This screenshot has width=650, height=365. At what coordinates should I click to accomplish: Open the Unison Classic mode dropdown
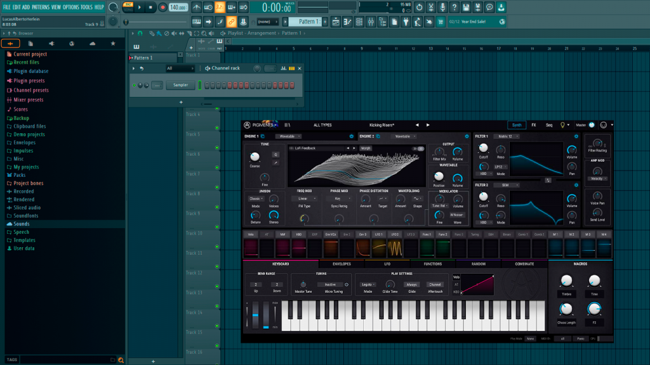point(256,198)
